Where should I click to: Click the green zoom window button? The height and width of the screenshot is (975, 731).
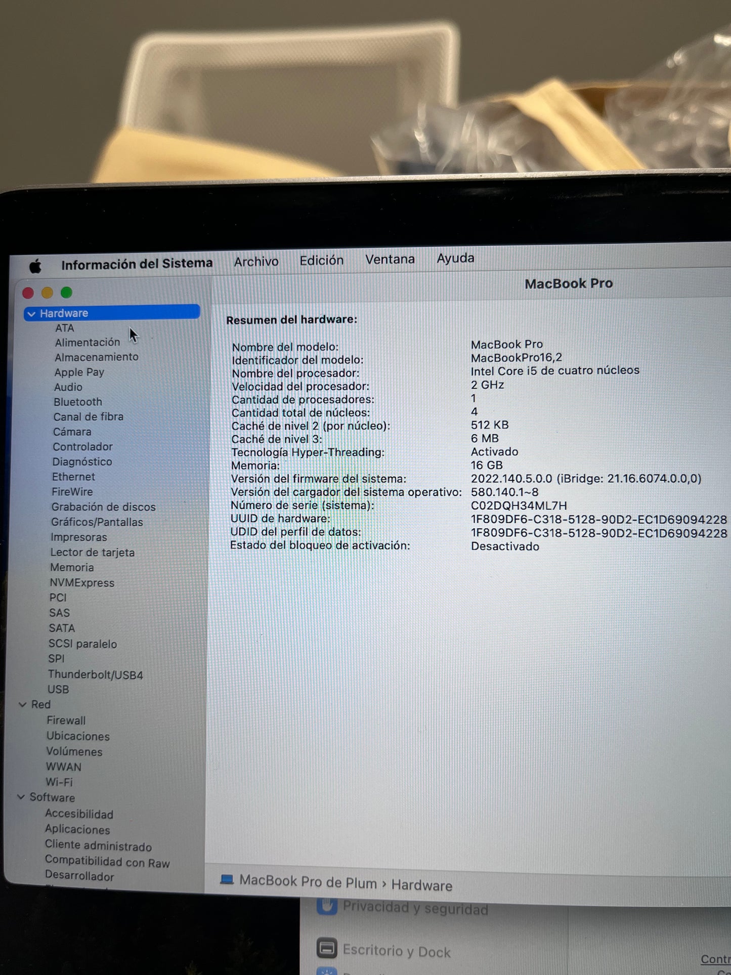(x=66, y=292)
